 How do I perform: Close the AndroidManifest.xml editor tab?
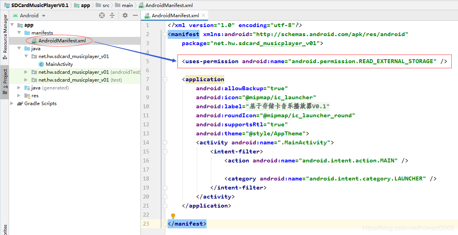203,15
